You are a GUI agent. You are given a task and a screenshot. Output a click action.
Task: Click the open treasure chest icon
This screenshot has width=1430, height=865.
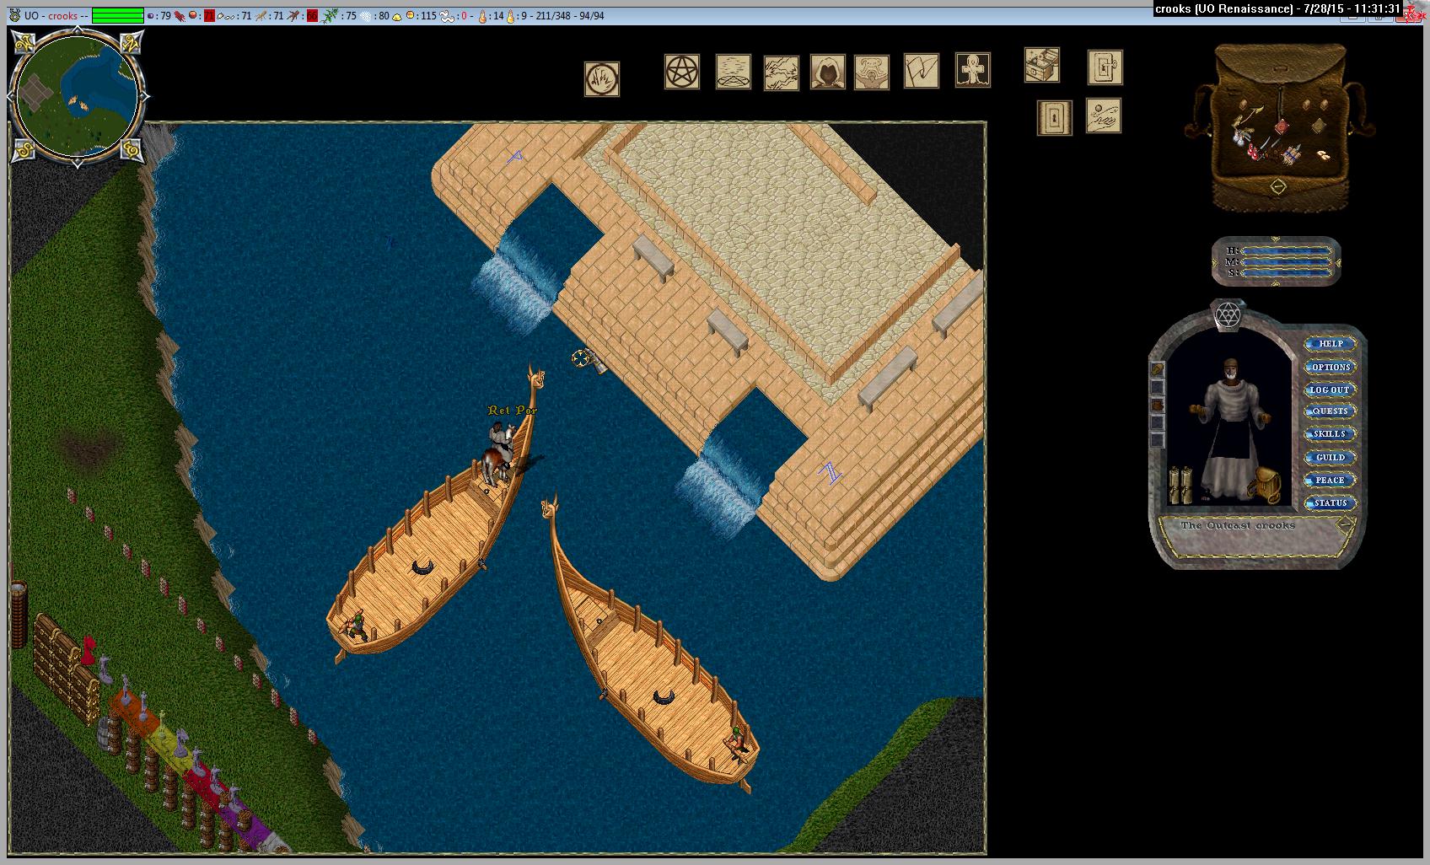(x=1042, y=65)
